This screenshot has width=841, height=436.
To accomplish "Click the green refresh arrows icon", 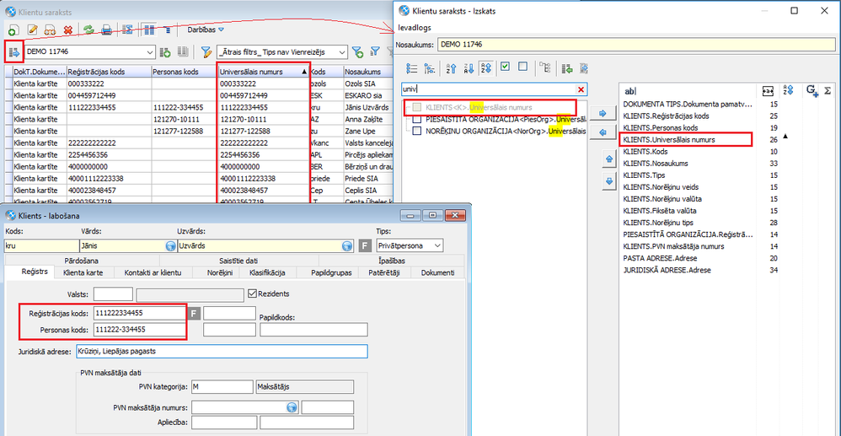I will click(x=88, y=30).
